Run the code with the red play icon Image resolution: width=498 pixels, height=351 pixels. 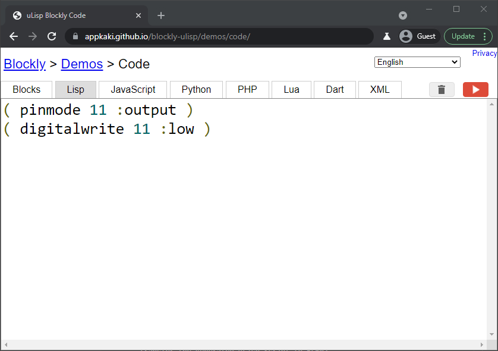coord(475,89)
